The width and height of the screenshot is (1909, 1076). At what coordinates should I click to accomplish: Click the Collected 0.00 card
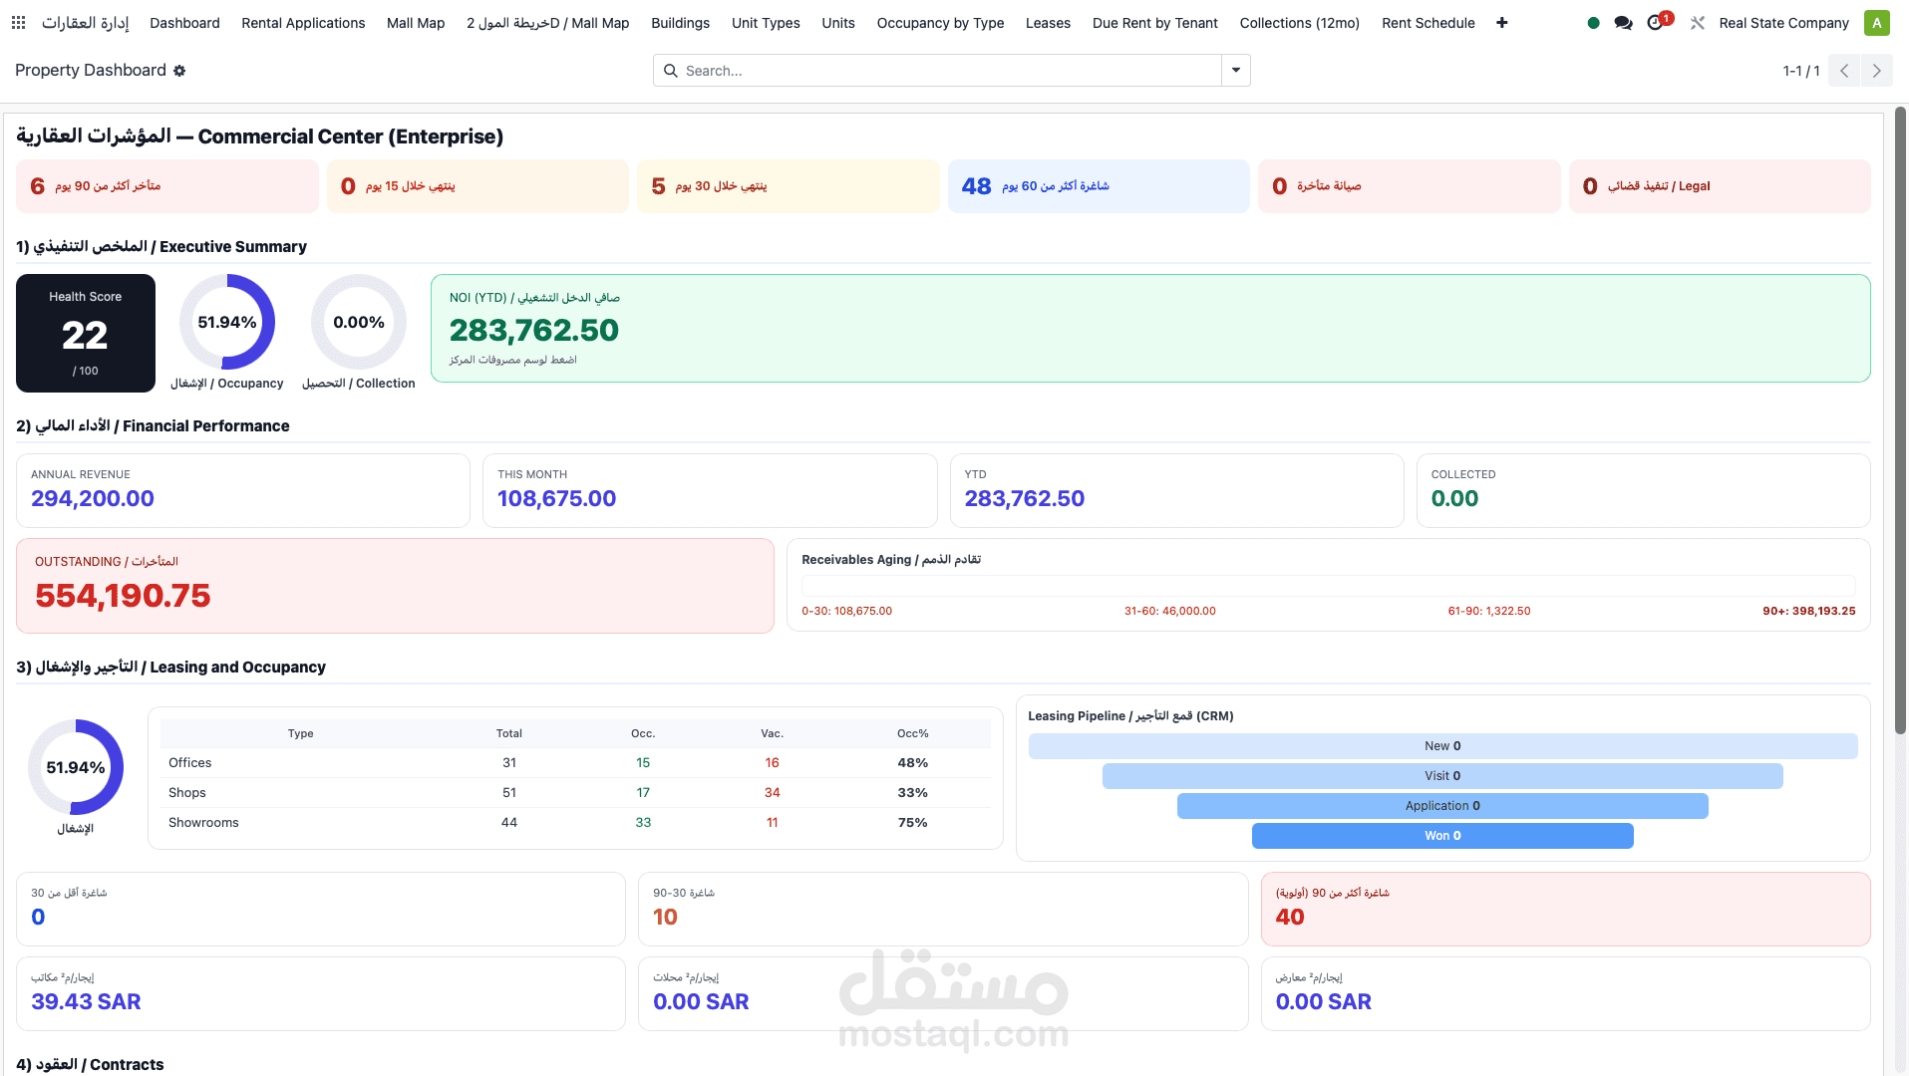point(1643,490)
